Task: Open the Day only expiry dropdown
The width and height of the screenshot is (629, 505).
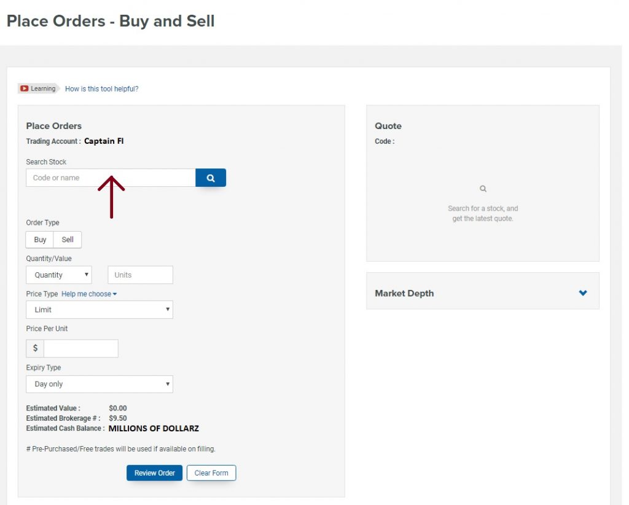Action: coord(100,384)
